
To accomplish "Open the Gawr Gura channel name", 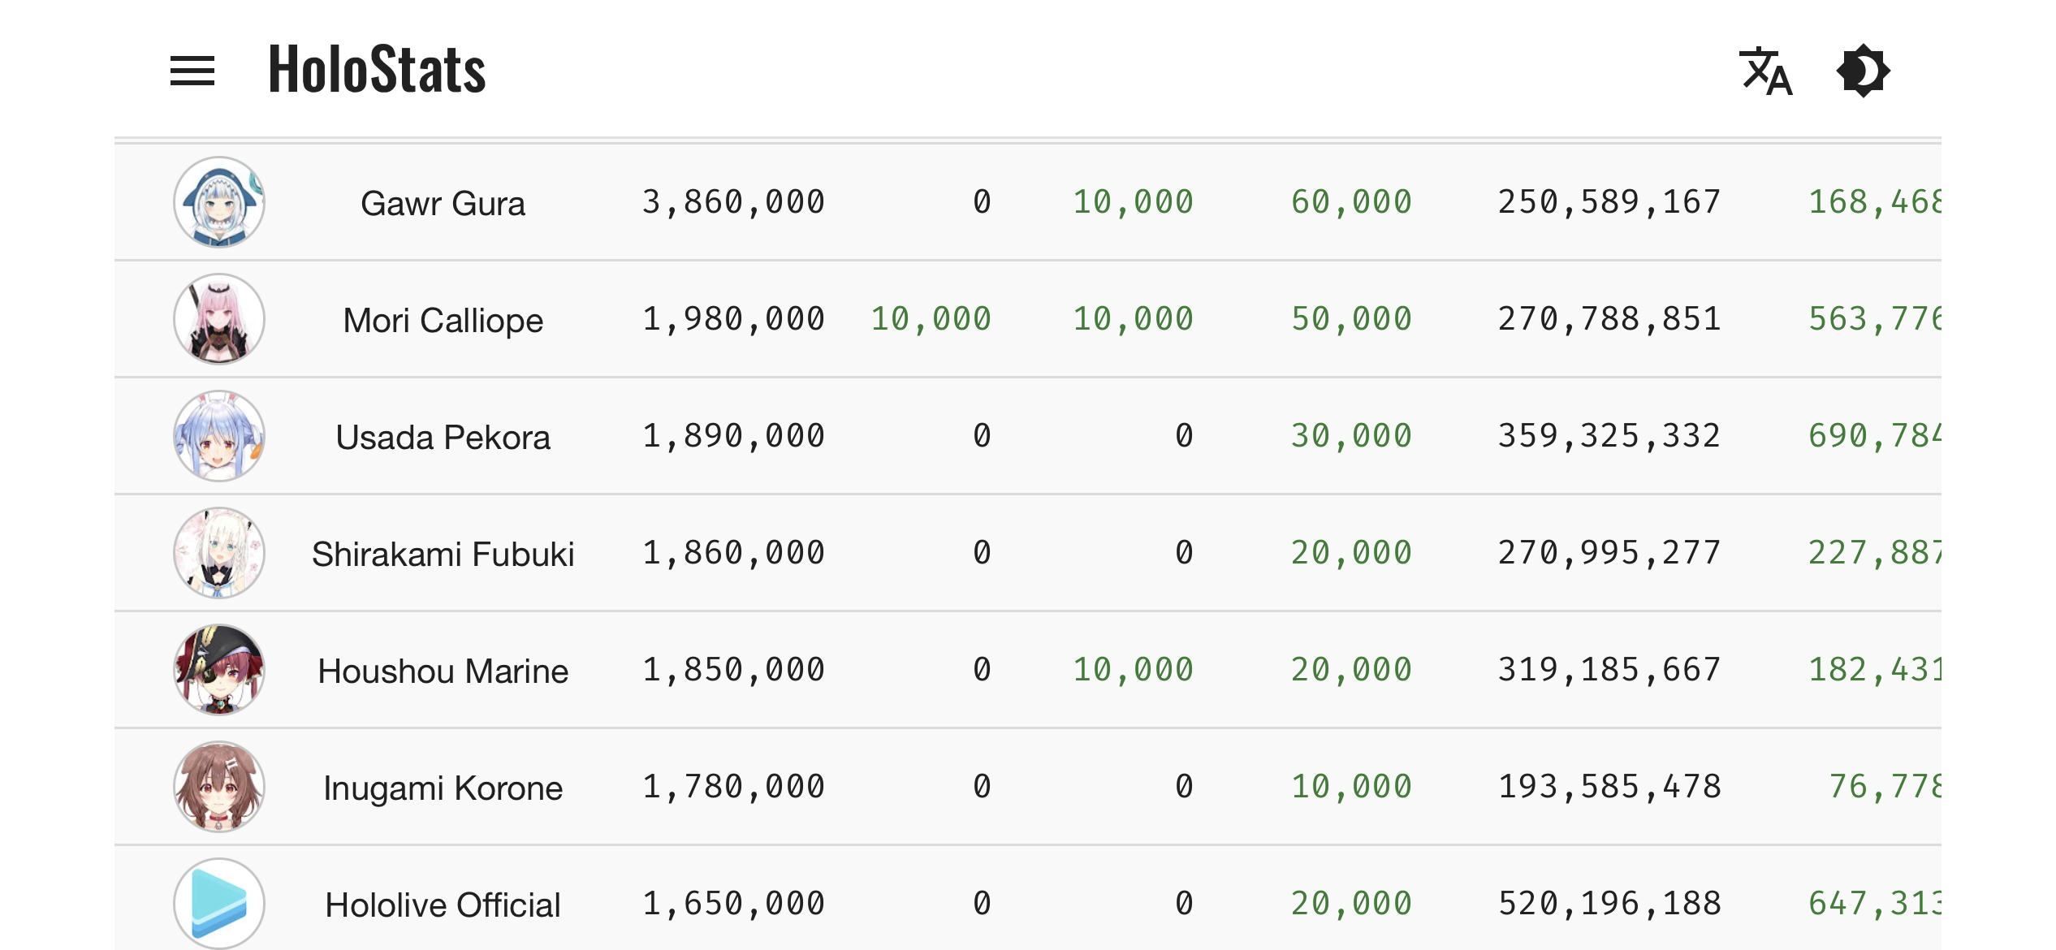I will (x=443, y=203).
